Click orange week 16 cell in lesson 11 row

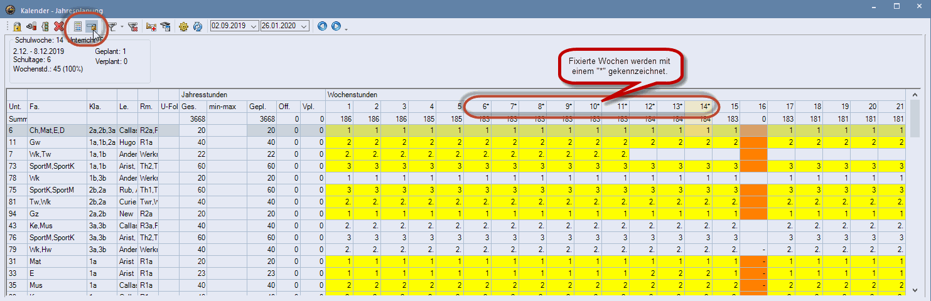[x=755, y=142]
